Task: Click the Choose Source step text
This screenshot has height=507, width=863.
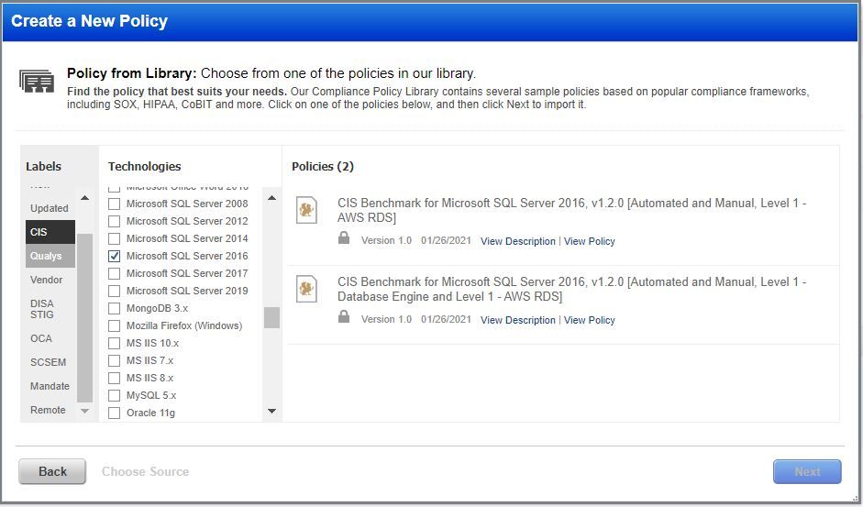Action: tap(145, 472)
